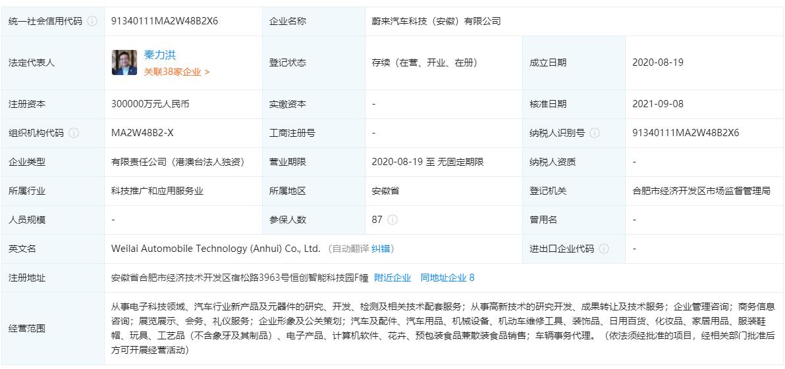
Task: Click info icon next to 进出口企业代码
Action: pos(604,249)
